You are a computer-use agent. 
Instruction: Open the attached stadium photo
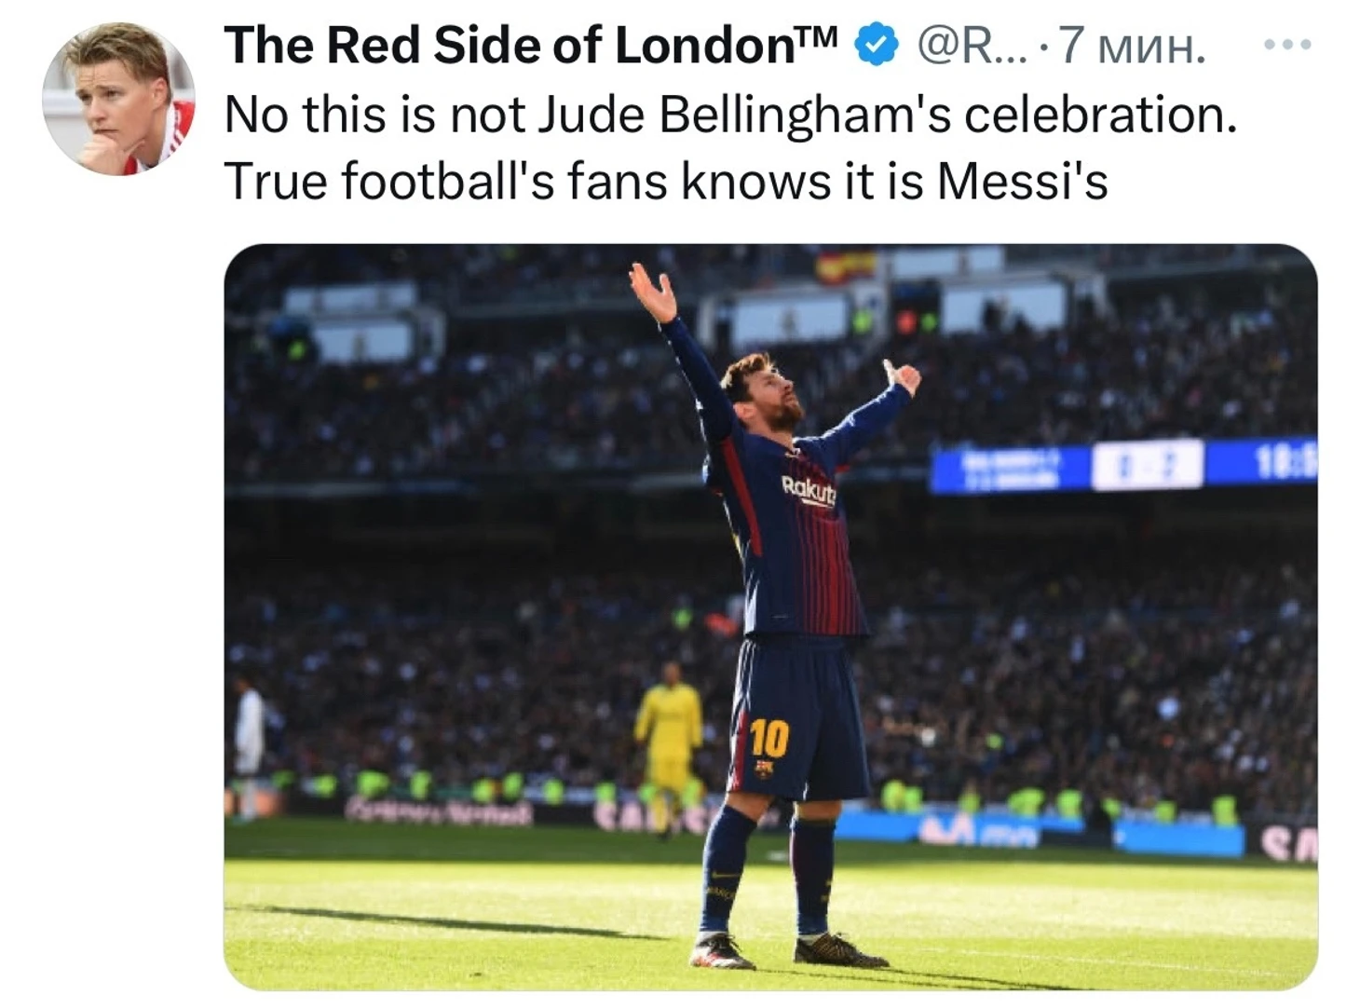tap(770, 617)
